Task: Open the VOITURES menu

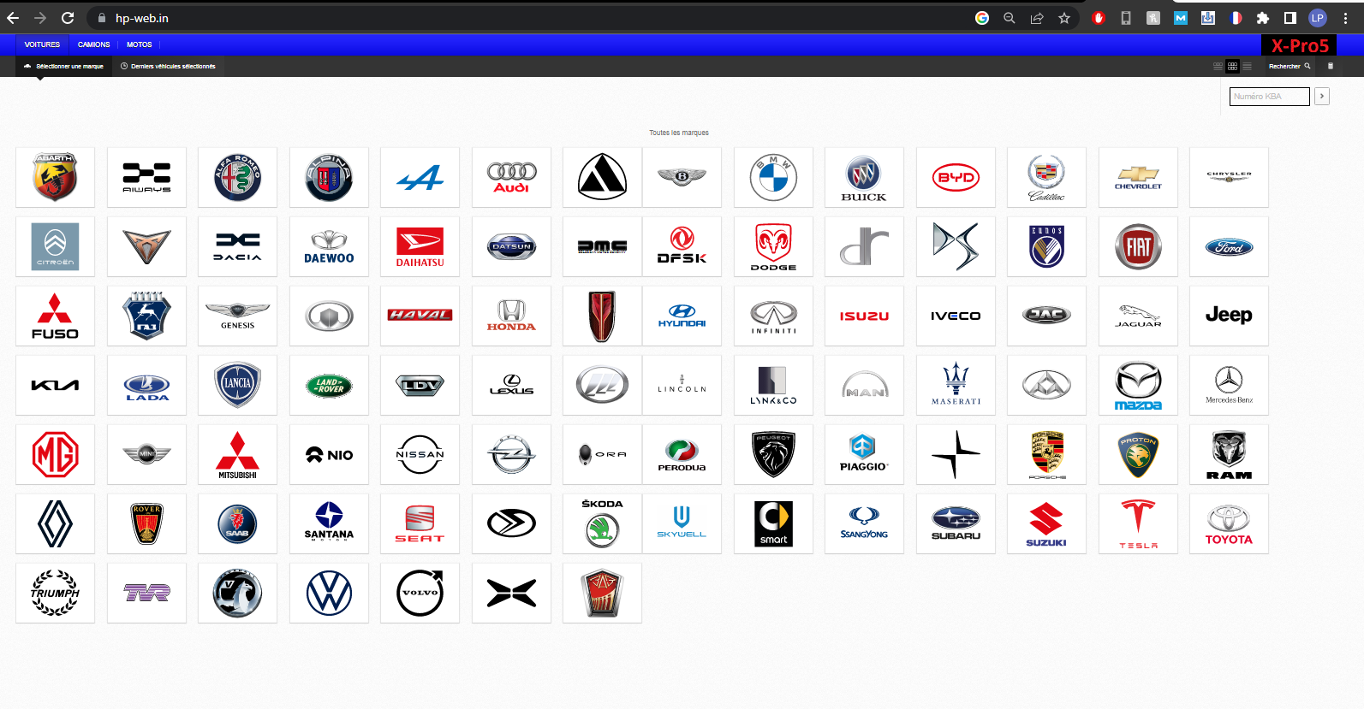Action: pyautogui.click(x=42, y=44)
